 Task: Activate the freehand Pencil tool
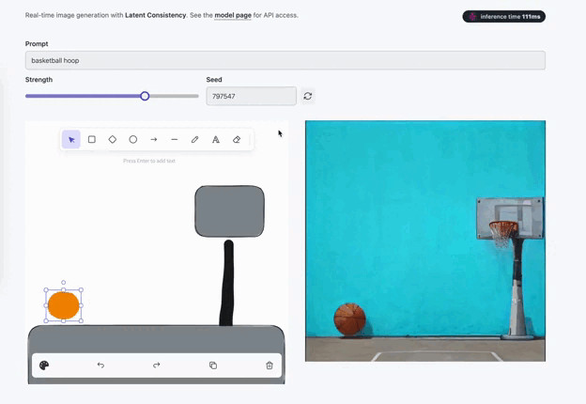[195, 140]
